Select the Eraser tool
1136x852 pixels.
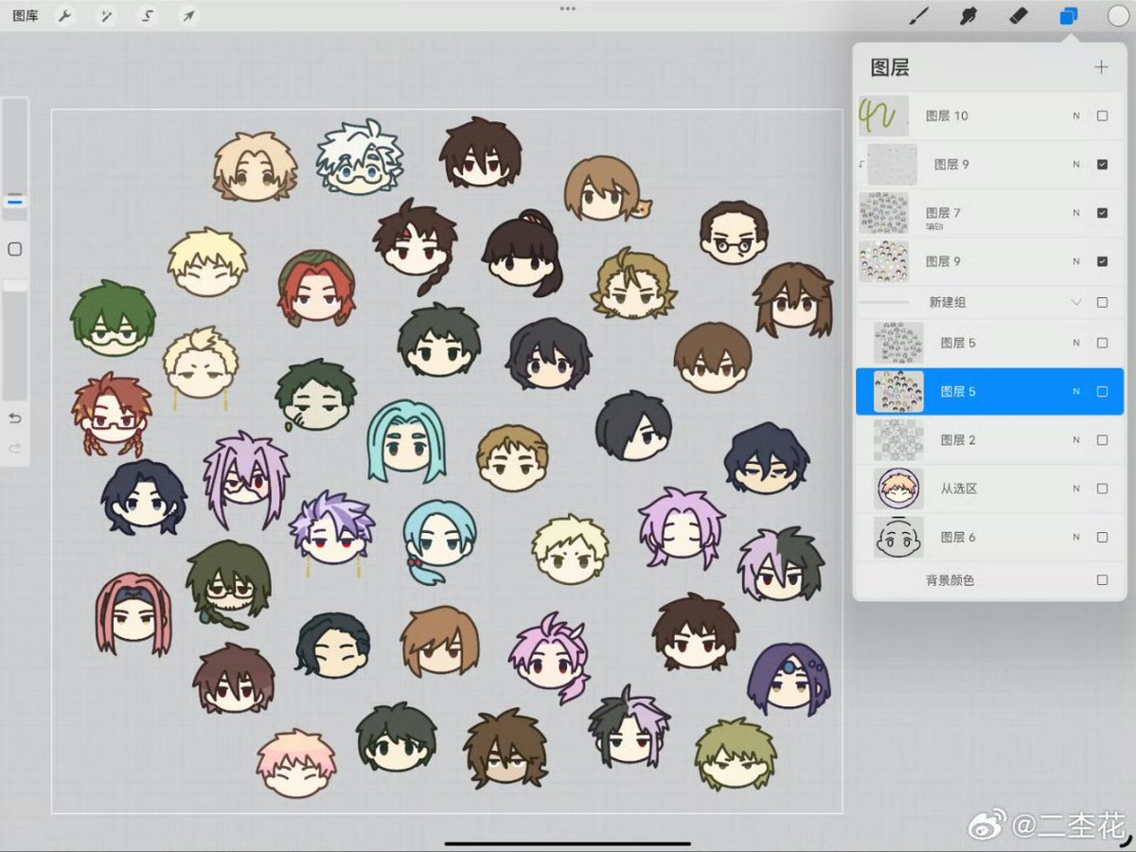(x=1019, y=16)
